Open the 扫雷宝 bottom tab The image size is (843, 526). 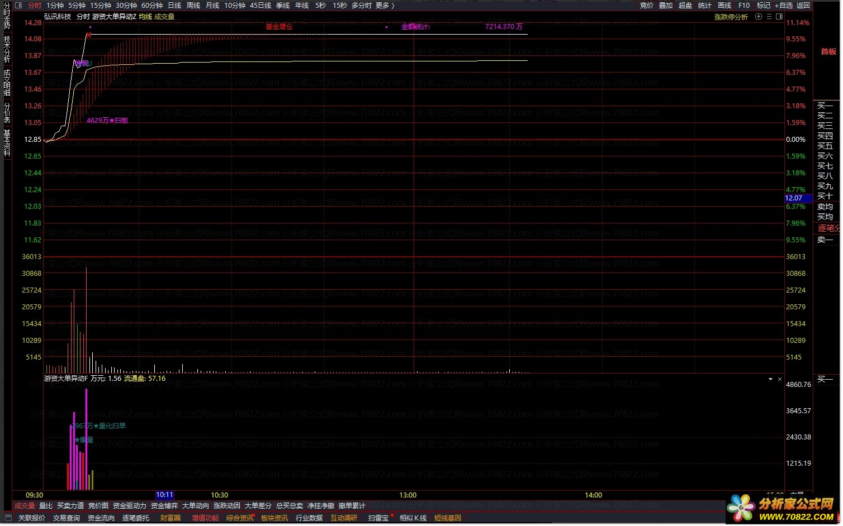378,518
